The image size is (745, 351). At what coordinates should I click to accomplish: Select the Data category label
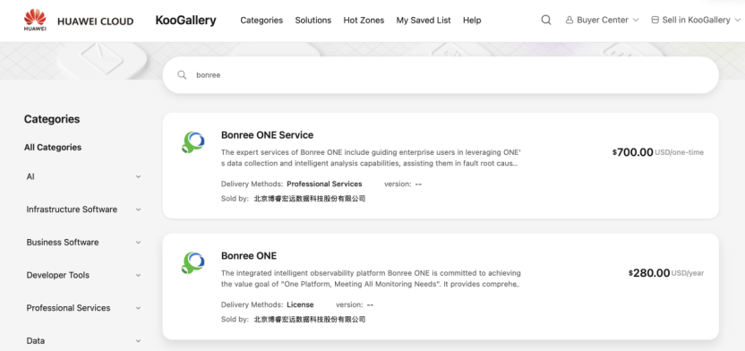coord(36,340)
